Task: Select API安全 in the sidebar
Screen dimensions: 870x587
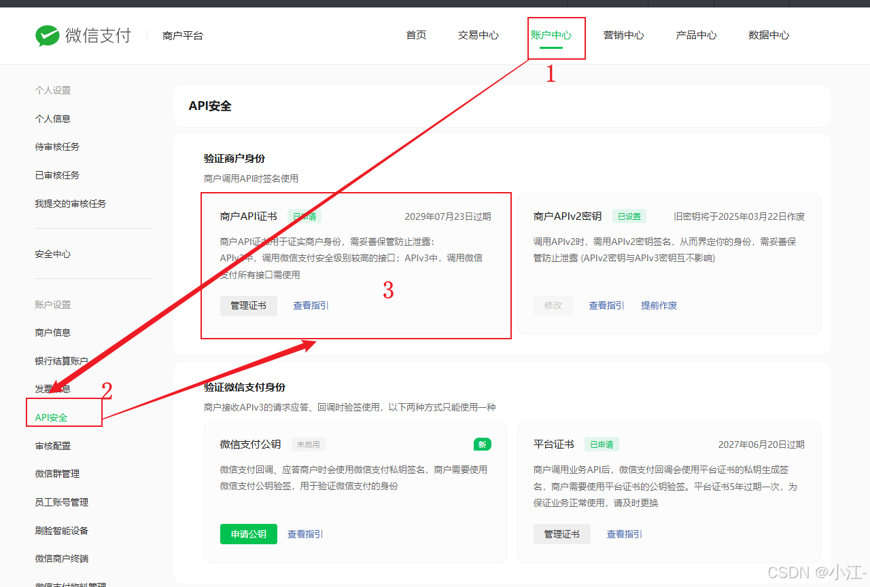Action: click(x=52, y=417)
